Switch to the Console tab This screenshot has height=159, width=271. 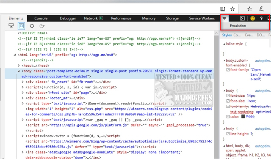click(41, 18)
